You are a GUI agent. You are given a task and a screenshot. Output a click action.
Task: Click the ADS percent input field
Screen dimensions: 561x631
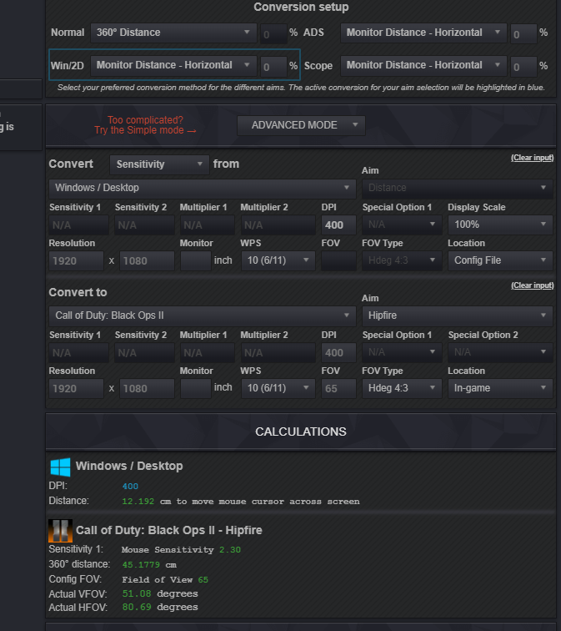coord(523,33)
